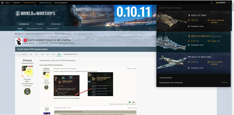Click the World of Warships anchor logo
Image resolution: width=234 pixels, height=115 pixels.
tap(18, 13)
